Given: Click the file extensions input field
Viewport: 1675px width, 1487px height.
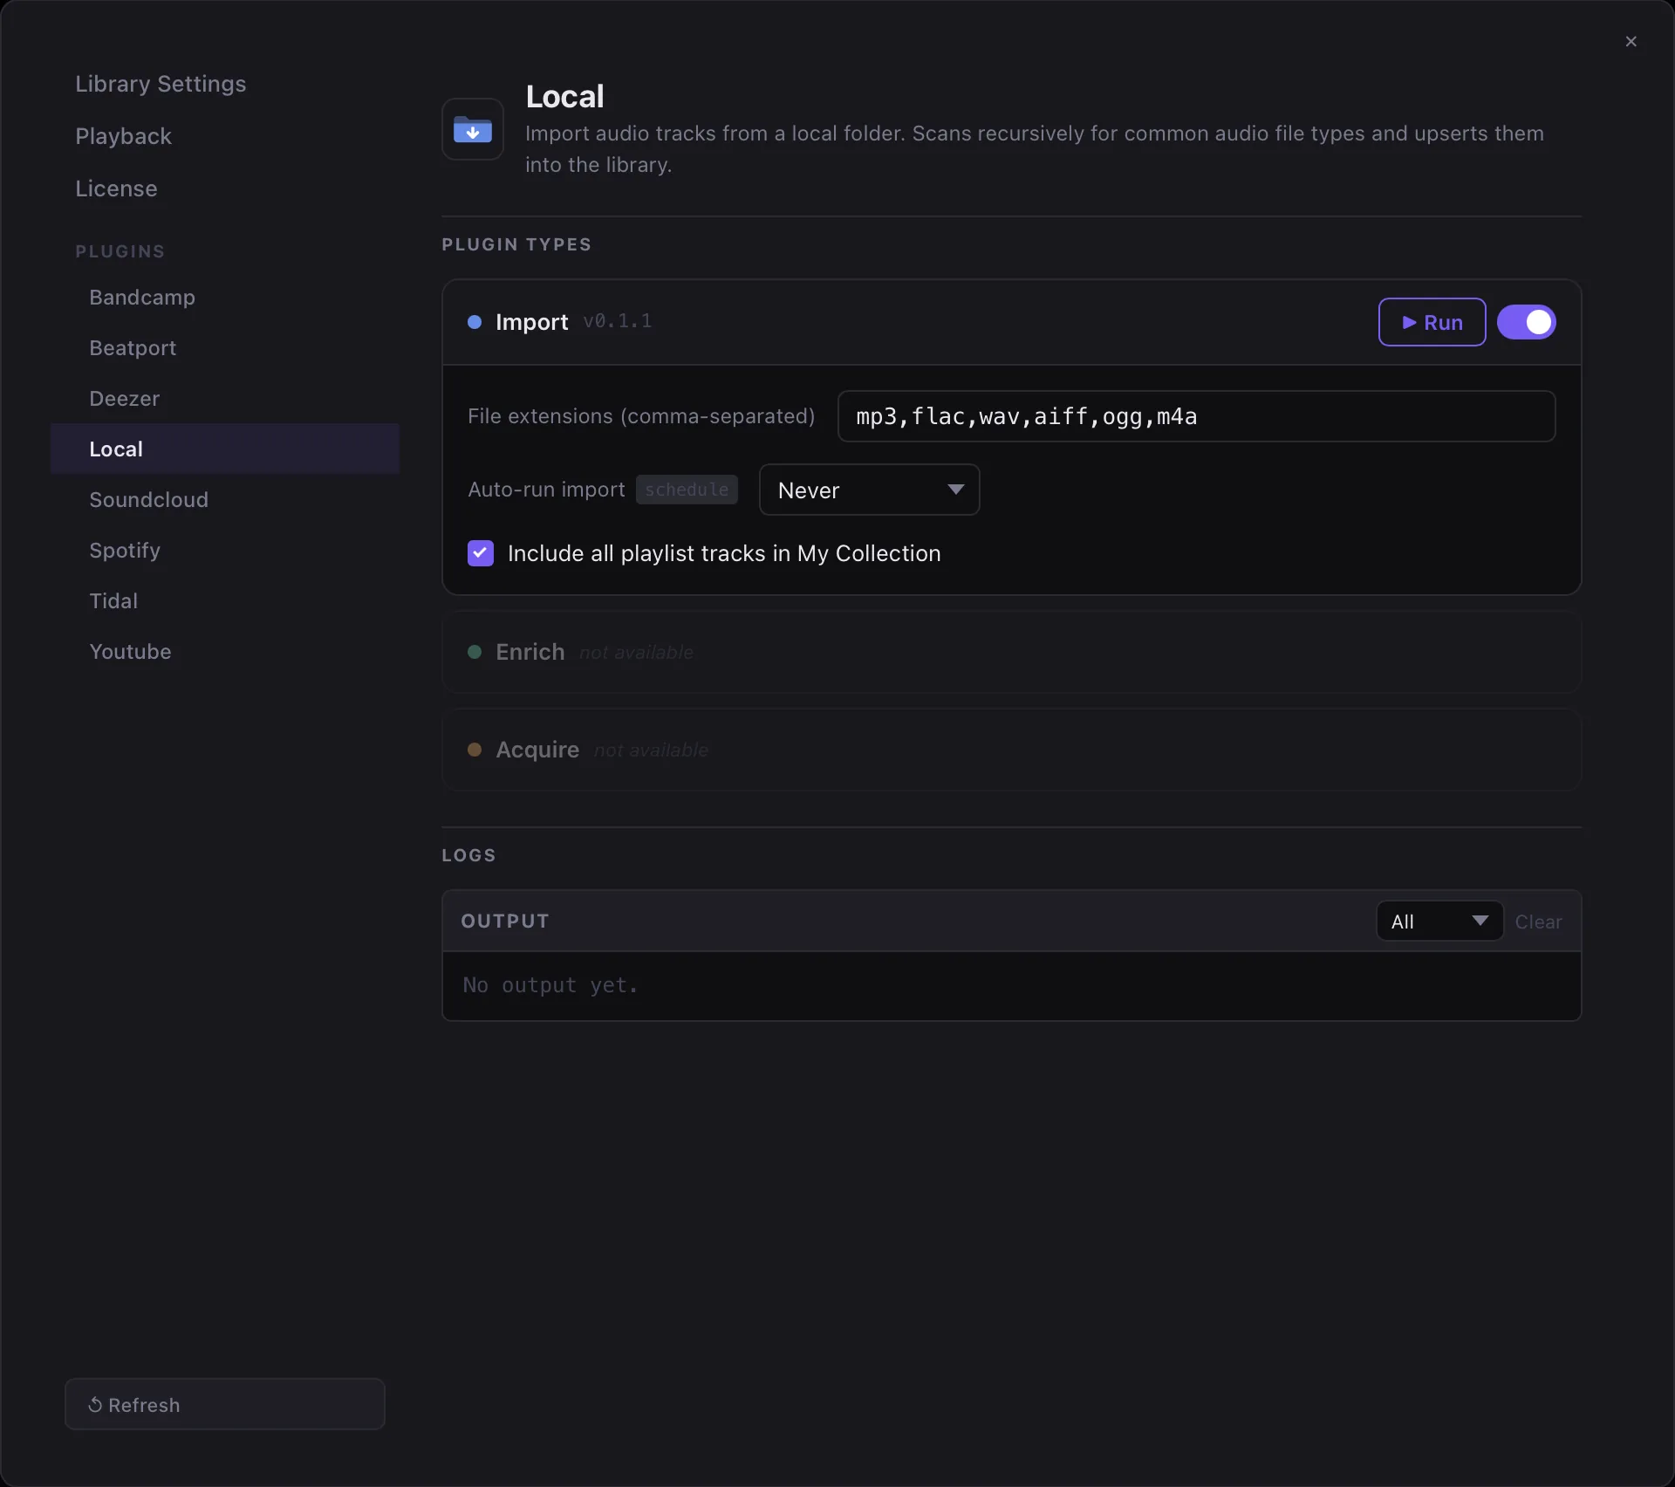Looking at the screenshot, I should point(1196,416).
